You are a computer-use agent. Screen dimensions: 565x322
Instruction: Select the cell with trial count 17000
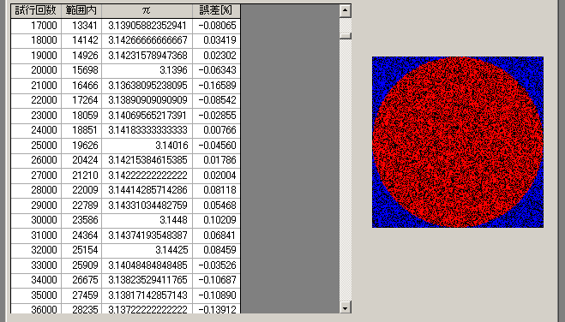click(36, 26)
